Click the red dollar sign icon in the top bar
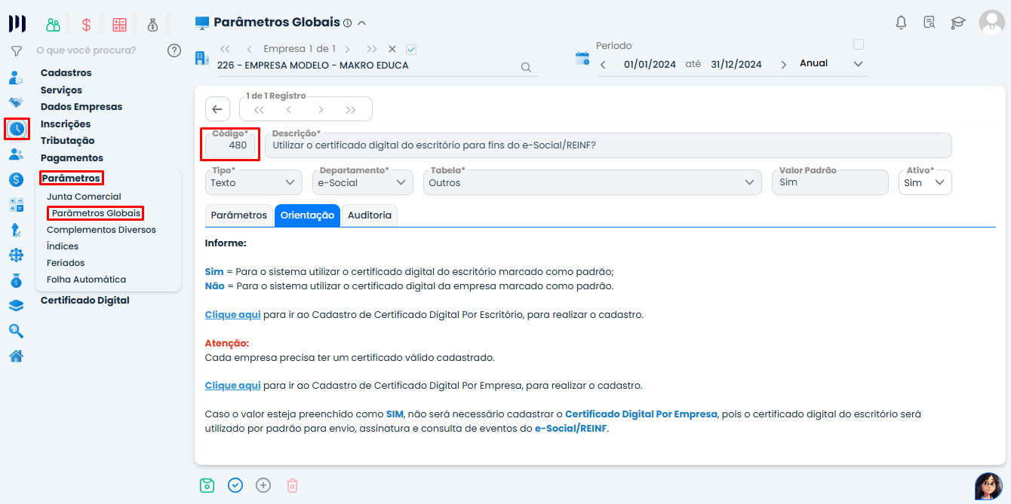 click(x=86, y=24)
